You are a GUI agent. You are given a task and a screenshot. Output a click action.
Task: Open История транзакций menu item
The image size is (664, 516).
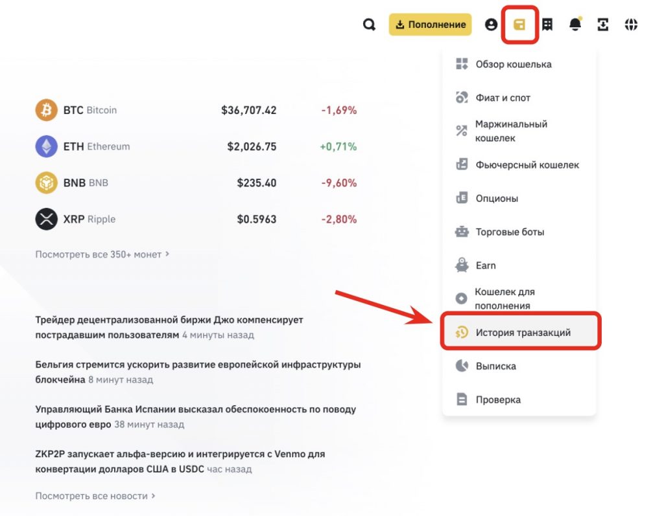pyautogui.click(x=521, y=332)
